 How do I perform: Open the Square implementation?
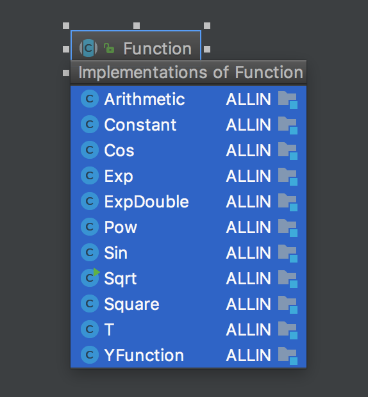click(188, 304)
